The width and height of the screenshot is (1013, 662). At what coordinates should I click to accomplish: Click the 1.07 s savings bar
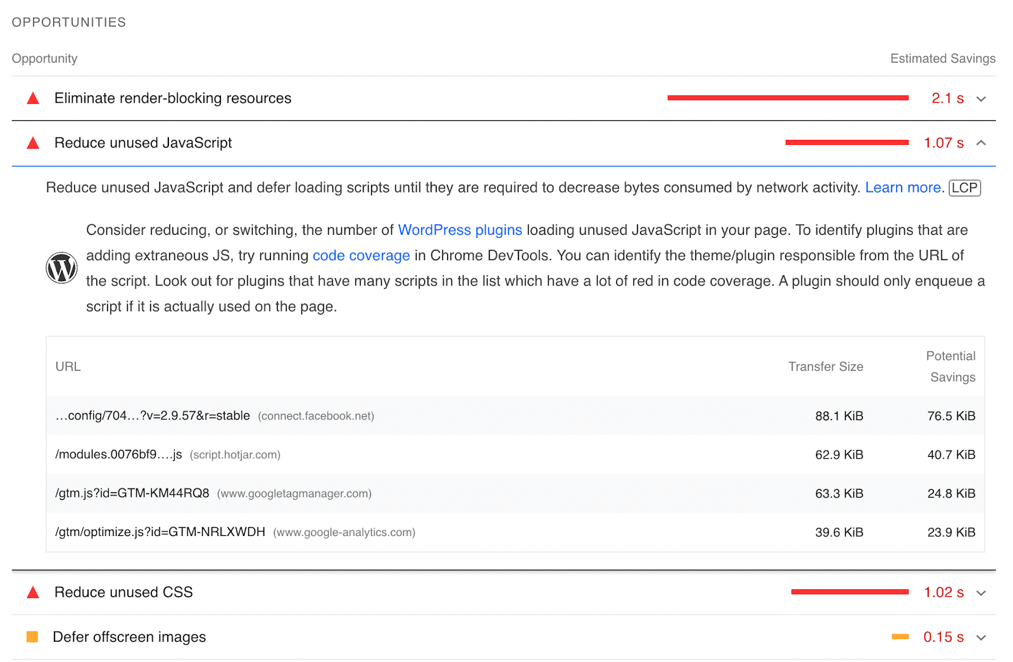pos(847,142)
